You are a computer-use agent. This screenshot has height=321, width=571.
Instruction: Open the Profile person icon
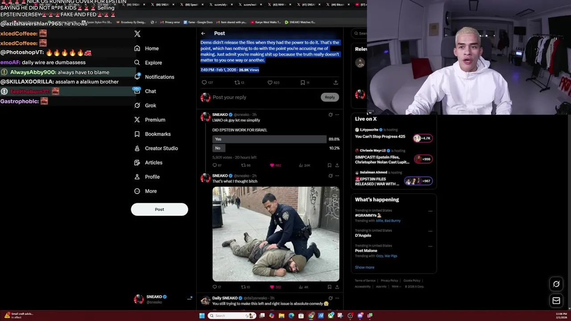point(137,177)
